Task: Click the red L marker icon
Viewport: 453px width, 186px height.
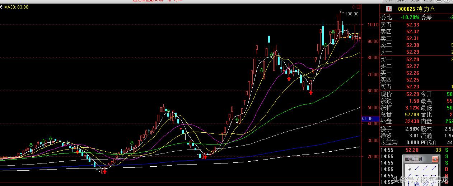Action: [x=389, y=9]
